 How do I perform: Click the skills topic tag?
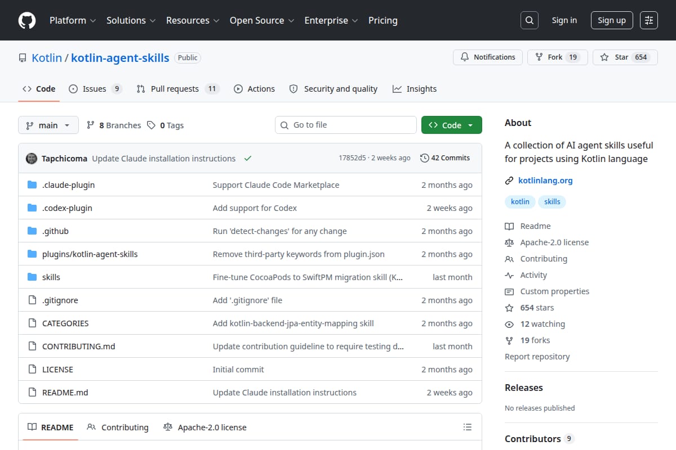[552, 201]
